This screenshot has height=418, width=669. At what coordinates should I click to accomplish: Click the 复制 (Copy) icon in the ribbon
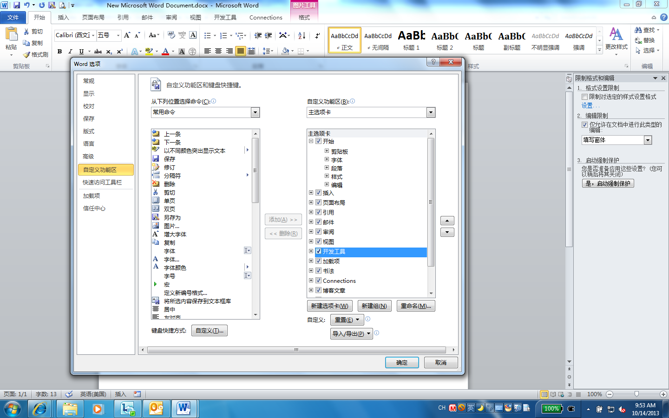point(26,43)
